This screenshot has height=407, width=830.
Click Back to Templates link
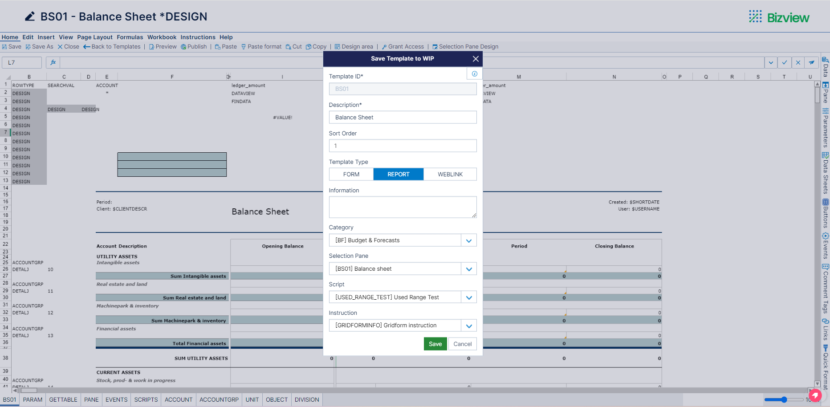(x=112, y=46)
